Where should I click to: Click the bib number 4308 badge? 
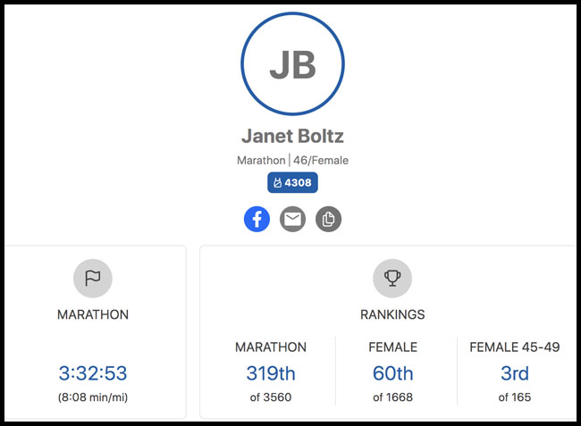(x=292, y=182)
